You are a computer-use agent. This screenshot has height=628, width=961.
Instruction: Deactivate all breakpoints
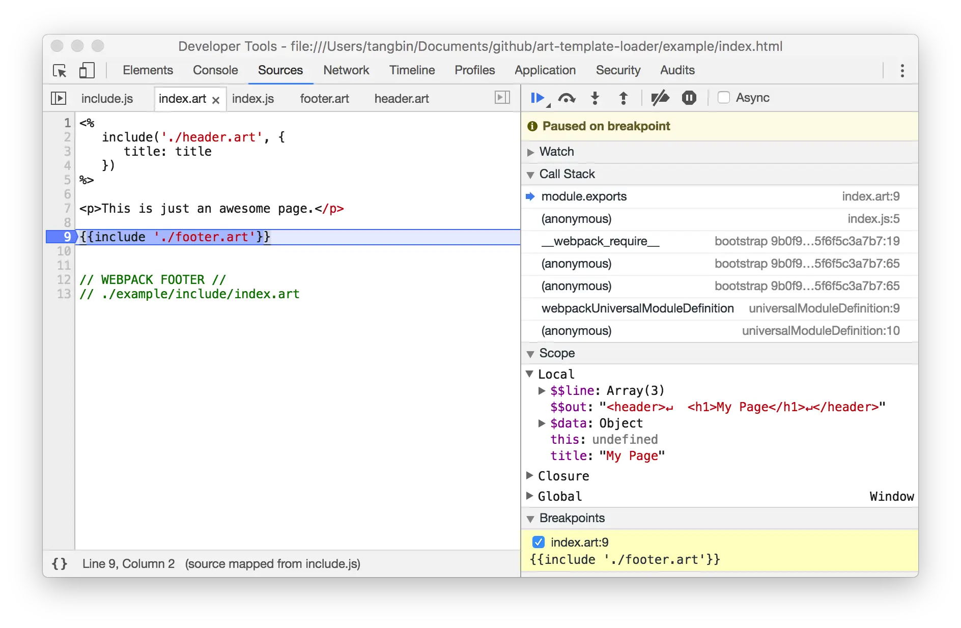660,98
